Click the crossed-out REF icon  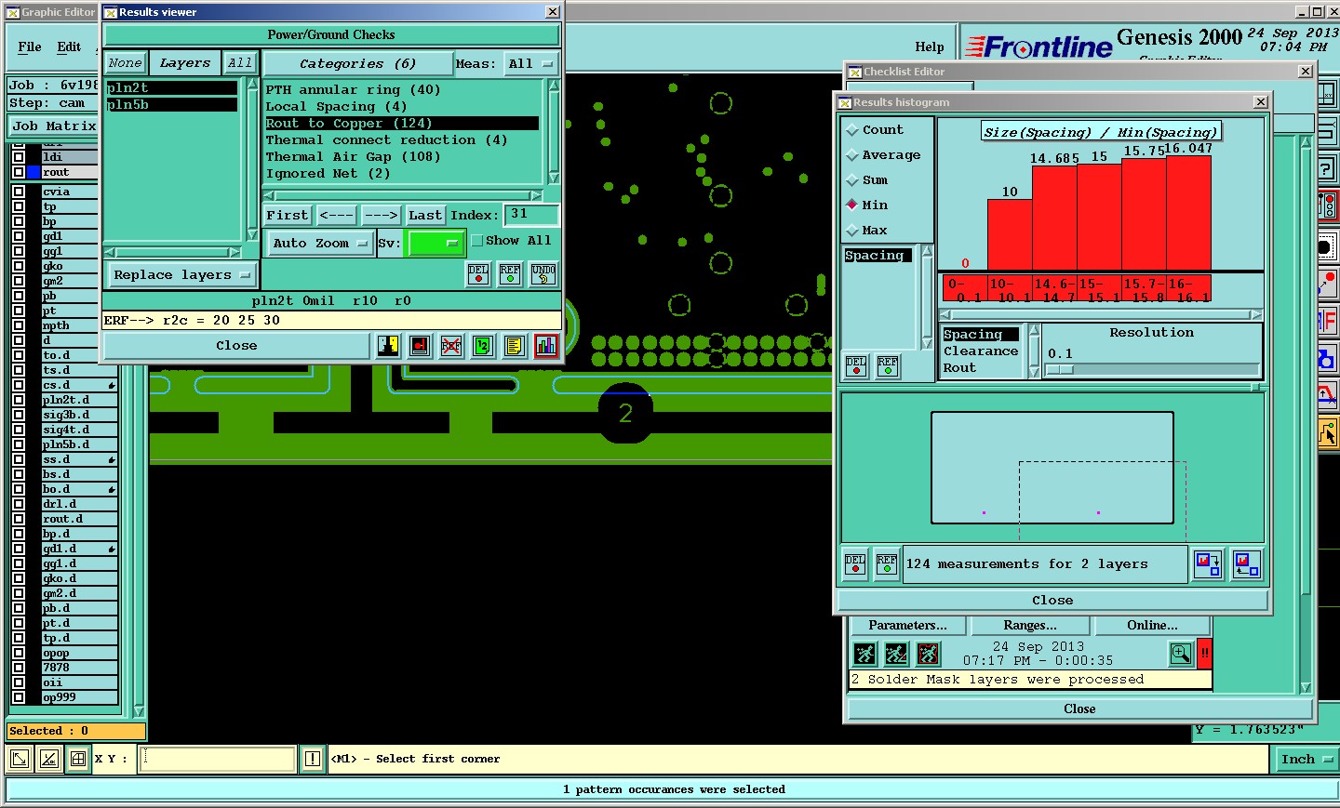coord(451,346)
